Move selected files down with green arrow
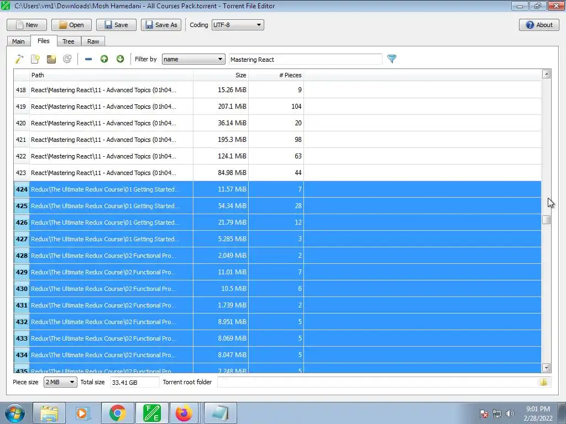The image size is (566, 424). 120,59
